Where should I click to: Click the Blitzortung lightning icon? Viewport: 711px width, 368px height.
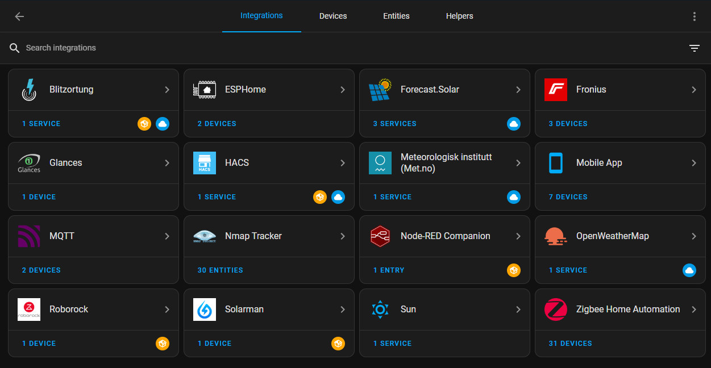28,90
